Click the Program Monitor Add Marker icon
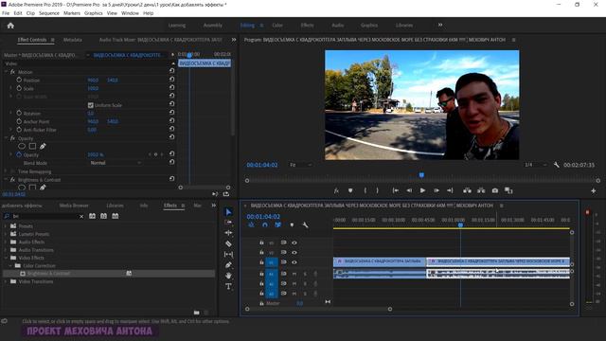Screen dimensions: 606x341 point(350,190)
